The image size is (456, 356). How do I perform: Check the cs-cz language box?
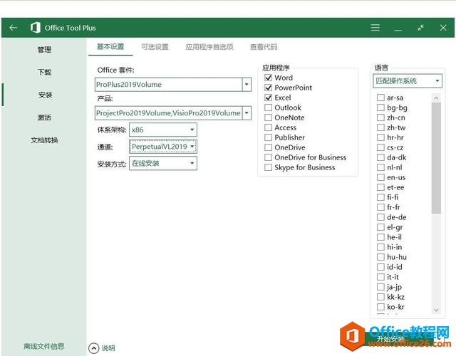tap(380, 147)
